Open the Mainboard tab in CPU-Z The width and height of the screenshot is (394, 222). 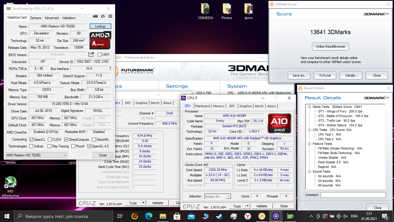[x=202, y=106]
